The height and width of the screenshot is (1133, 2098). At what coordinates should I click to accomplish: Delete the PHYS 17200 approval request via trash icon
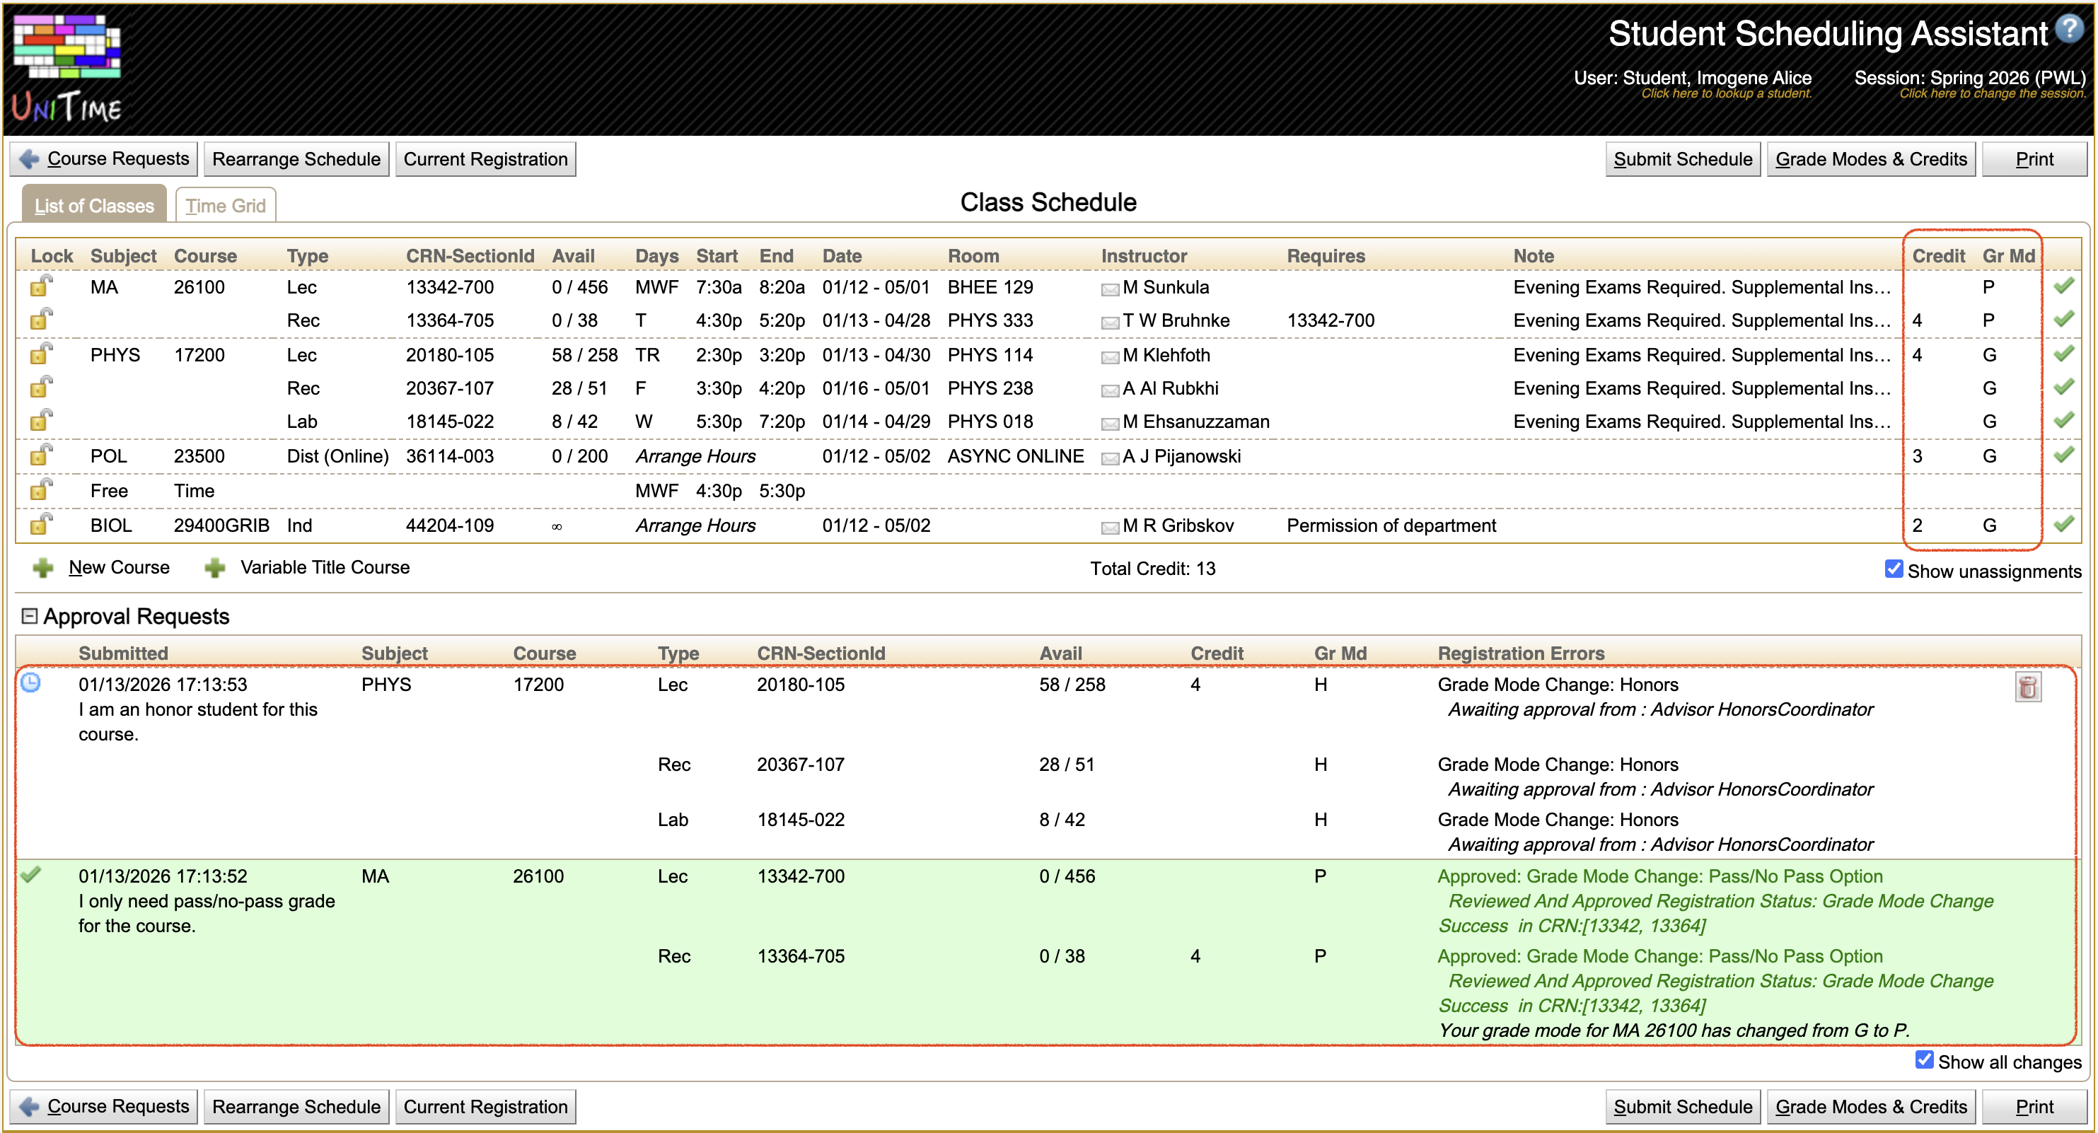2029,687
